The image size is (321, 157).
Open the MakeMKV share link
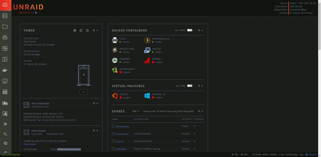tap(121, 149)
